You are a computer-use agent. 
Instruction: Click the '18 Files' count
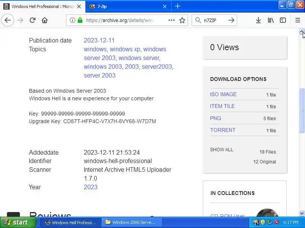[x=268, y=152]
